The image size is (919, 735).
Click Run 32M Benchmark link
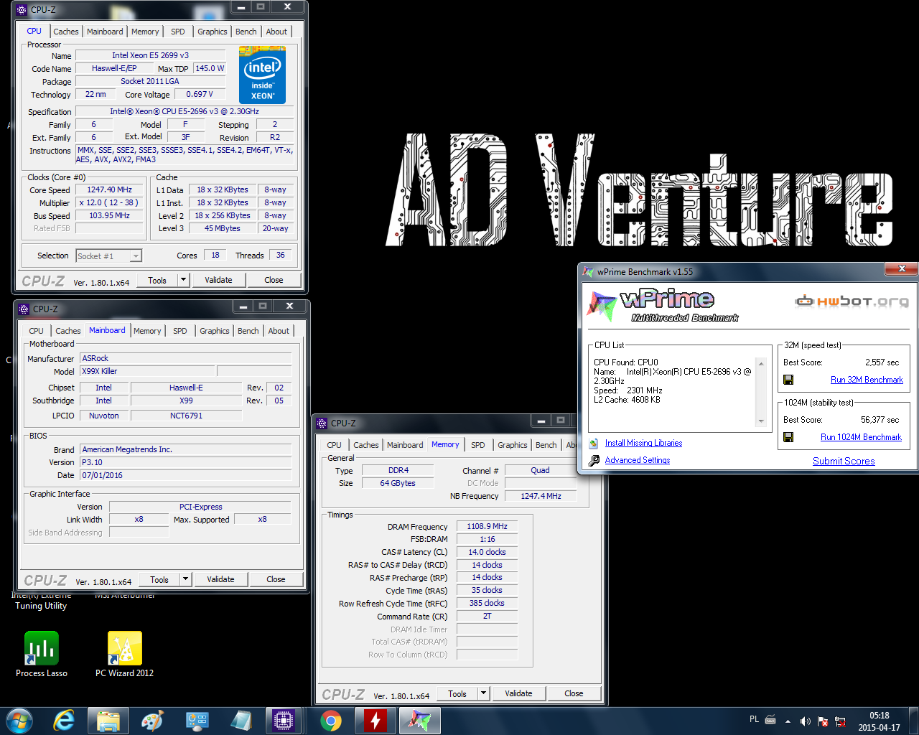[867, 380]
